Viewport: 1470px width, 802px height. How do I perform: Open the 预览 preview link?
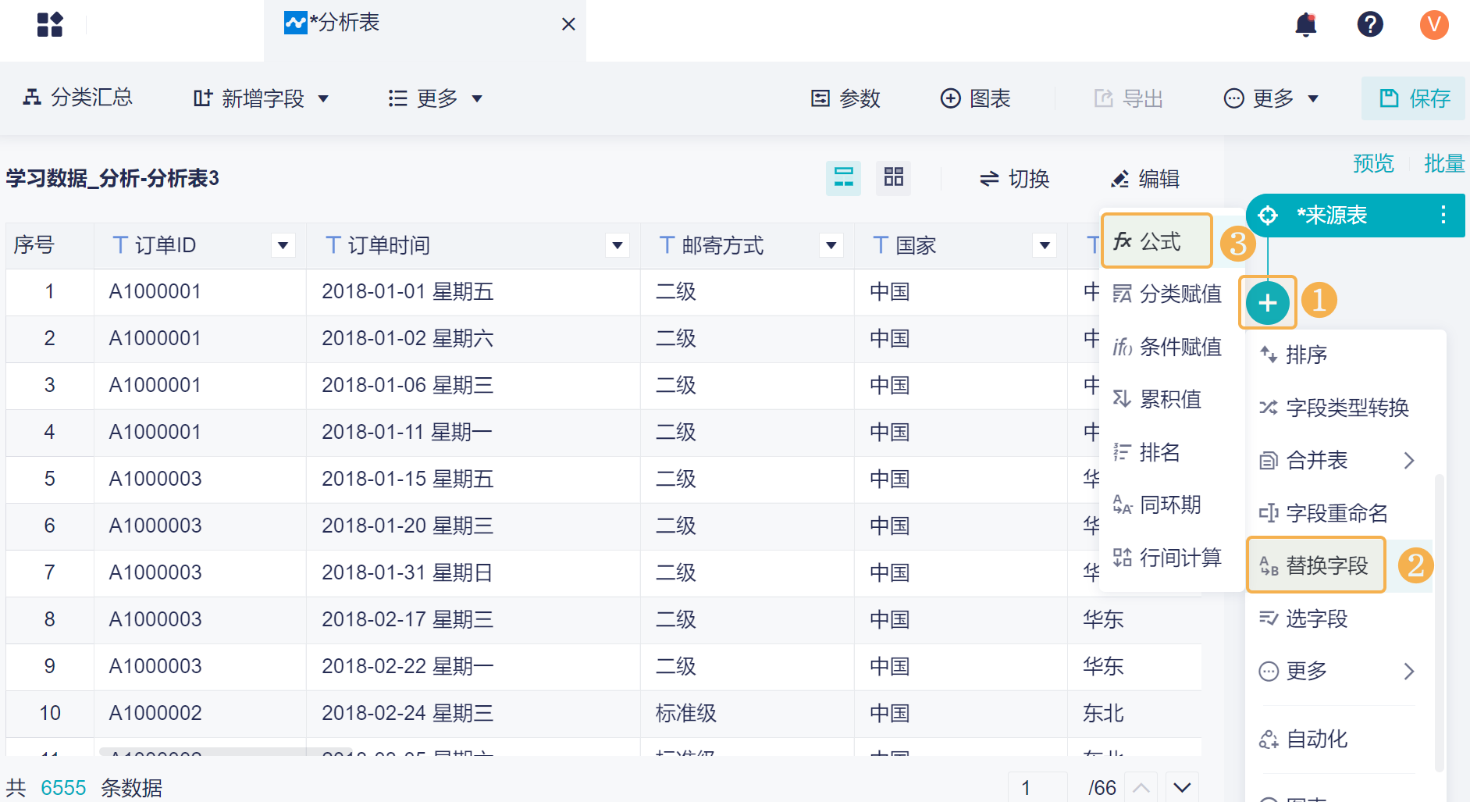[1373, 163]
